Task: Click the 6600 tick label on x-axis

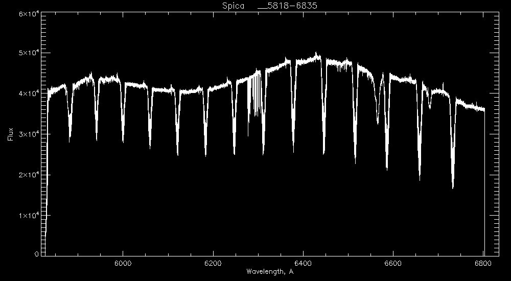Action: click(393, 264)
